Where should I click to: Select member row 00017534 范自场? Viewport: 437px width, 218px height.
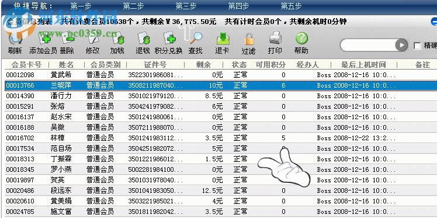tap(221, 148)
